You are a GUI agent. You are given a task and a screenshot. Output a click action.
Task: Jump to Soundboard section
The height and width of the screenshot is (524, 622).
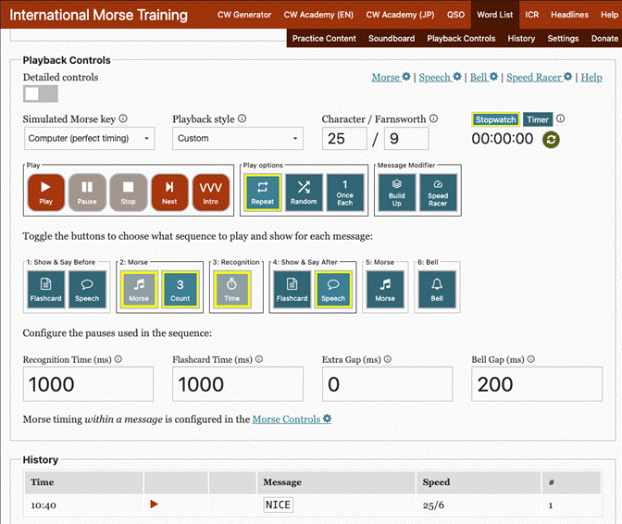tap(392, 39)
